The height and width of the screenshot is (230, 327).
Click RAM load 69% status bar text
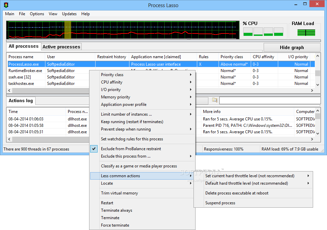[290, 149]
